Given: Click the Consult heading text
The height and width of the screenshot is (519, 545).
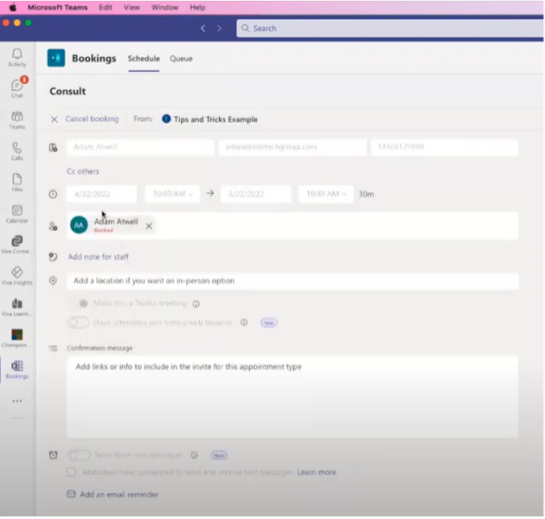Looking at the screenshot, I should coord(67,92).
